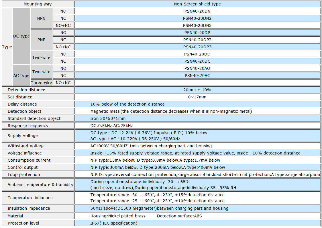Select the "Iron 50*50*1mm" value

click(x=108, y=118)
